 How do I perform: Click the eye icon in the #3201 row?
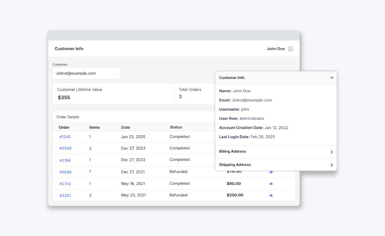(271, 195)
